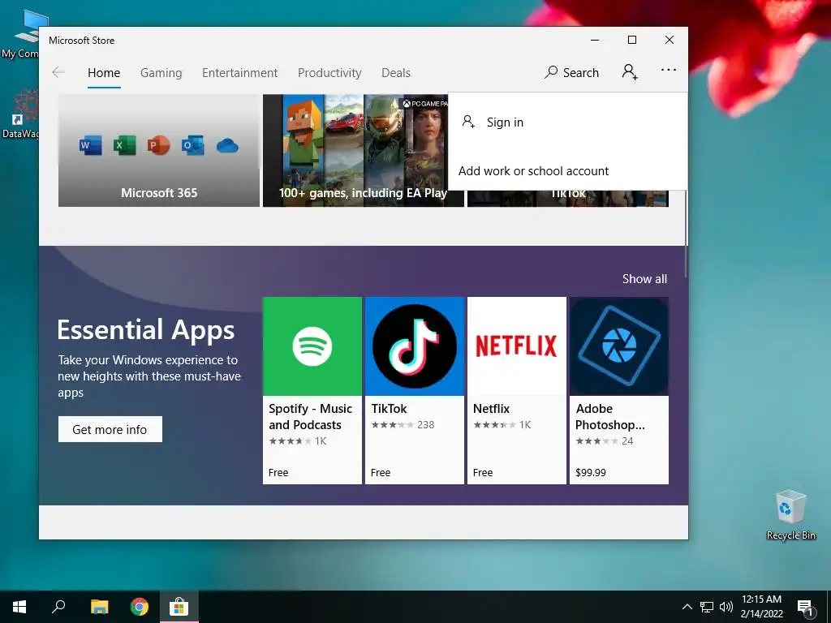This screenshot has width=831, height=623.
Task: Click the Adobe Photoshop... title text
Action: (x=610, y=416)
